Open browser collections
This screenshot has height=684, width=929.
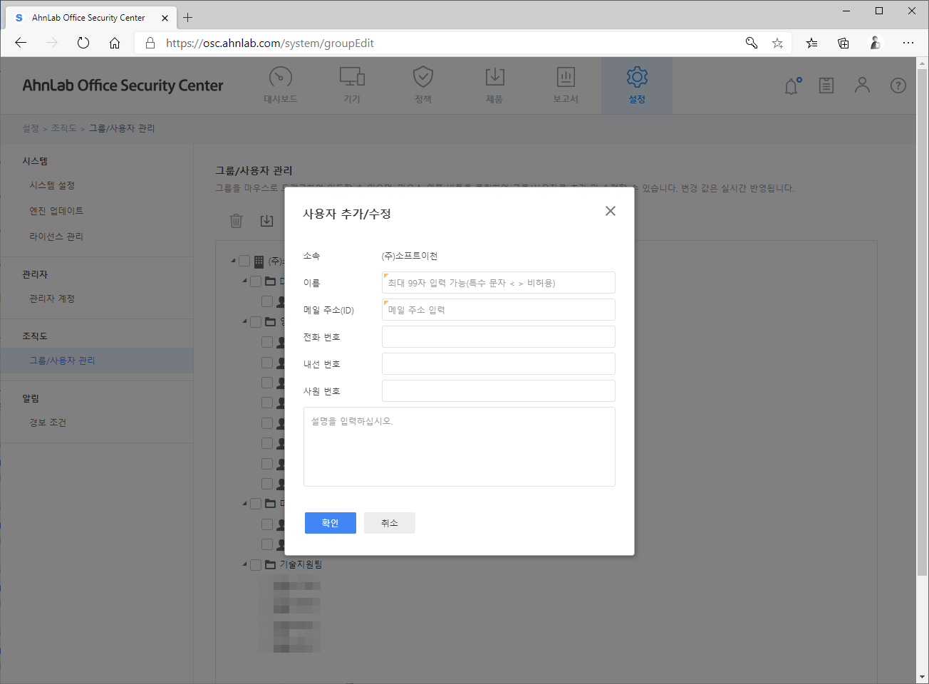tap(844, 43)
